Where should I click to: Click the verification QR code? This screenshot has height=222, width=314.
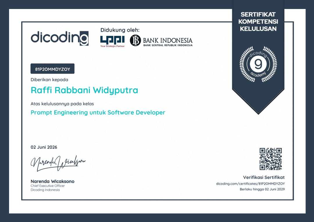coord(271,159)
